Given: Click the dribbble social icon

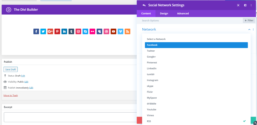Looking at the screenshot, I should 106,31.
